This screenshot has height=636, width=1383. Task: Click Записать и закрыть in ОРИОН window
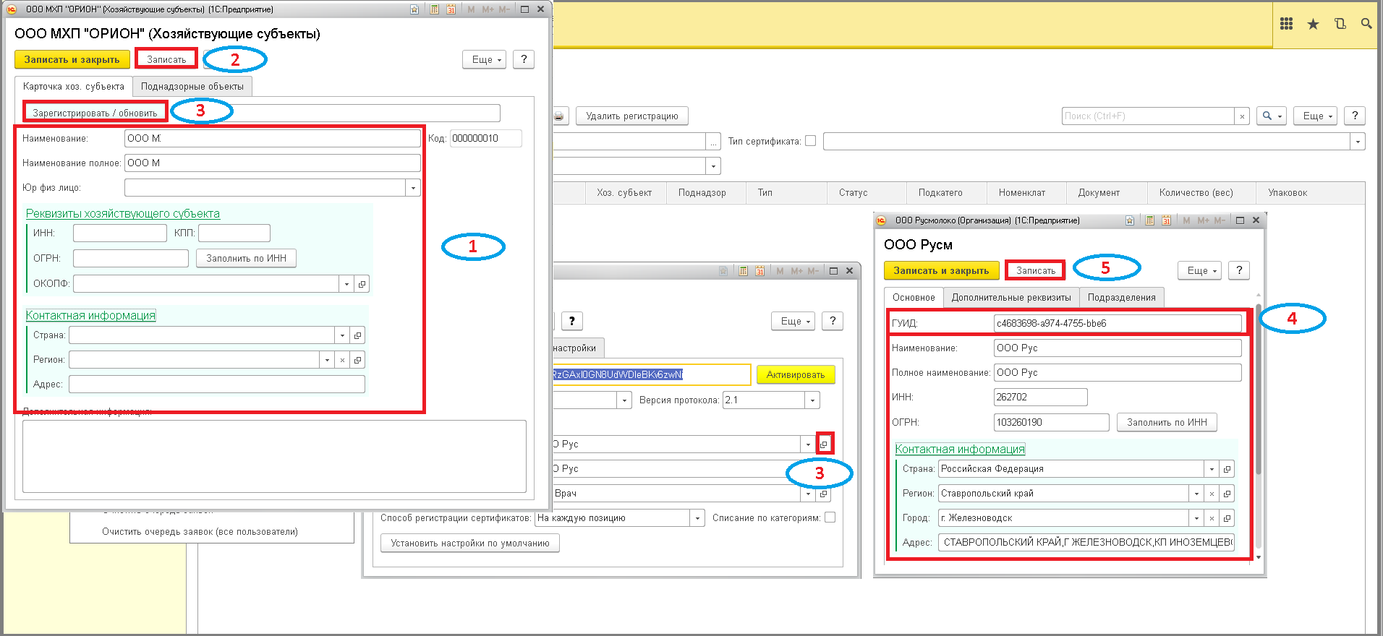point(72,59)
